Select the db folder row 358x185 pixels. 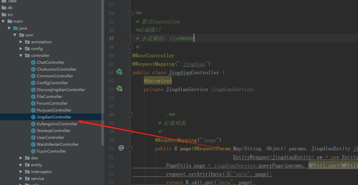(x=52, y=8)
